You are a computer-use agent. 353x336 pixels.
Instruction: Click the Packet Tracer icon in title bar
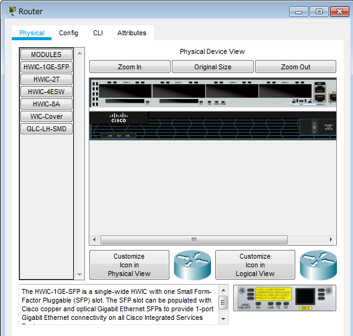11,11
